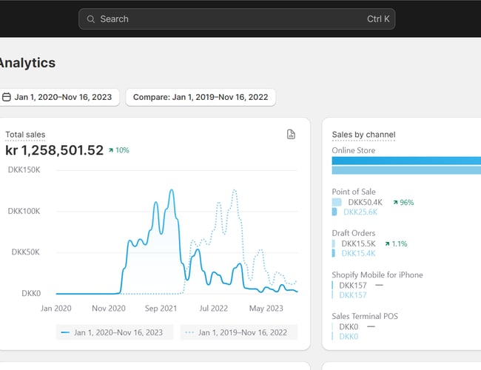This screenshot has height=370, width=481.
Task: Click the dash indicator beside Sales Terminal DKK0
Action: [x=371, y=326]
